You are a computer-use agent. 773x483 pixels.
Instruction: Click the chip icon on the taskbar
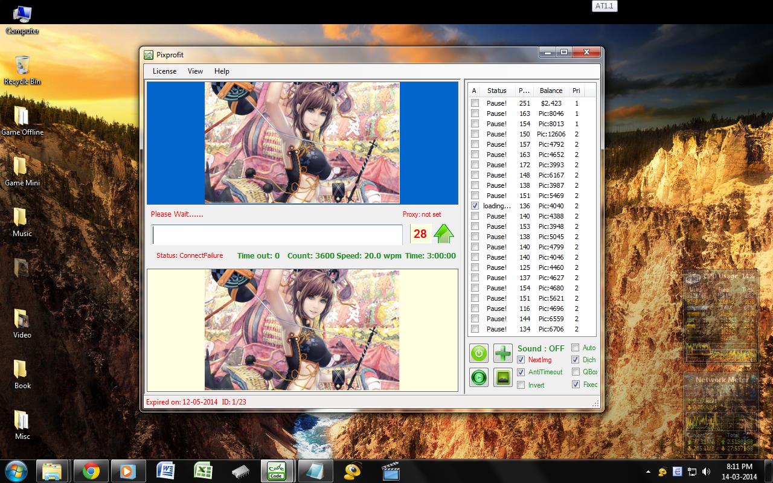click(240, 471)
